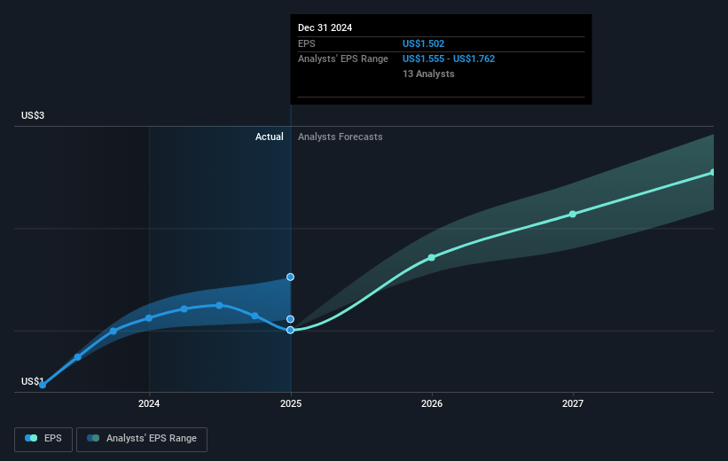Click the 2024 x-axis label
This screenshot has width=728, height=461.
click(x=149, y=403)
